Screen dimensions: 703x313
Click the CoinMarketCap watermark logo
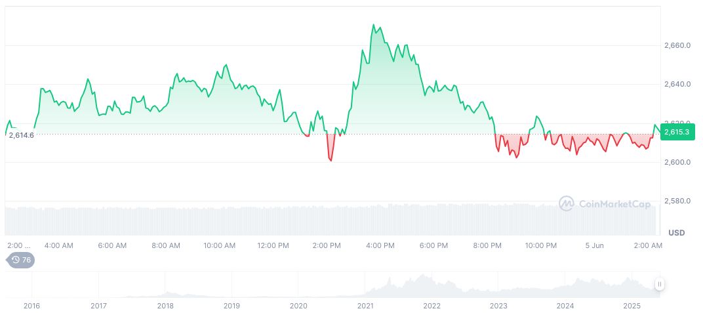[x=605, y=204]
